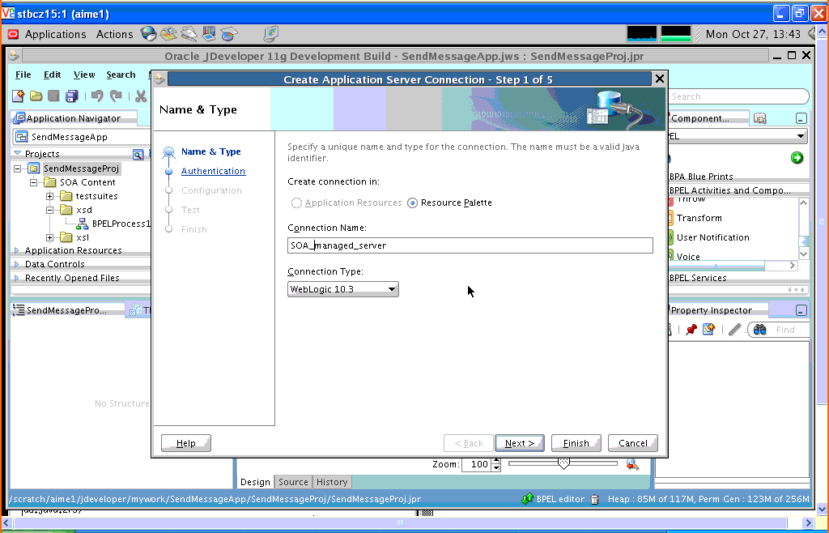
Task: Click the BPEL editor status icon
Action: (527, 499)
